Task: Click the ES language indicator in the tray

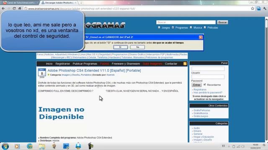Action: click(x=223, y=146)
